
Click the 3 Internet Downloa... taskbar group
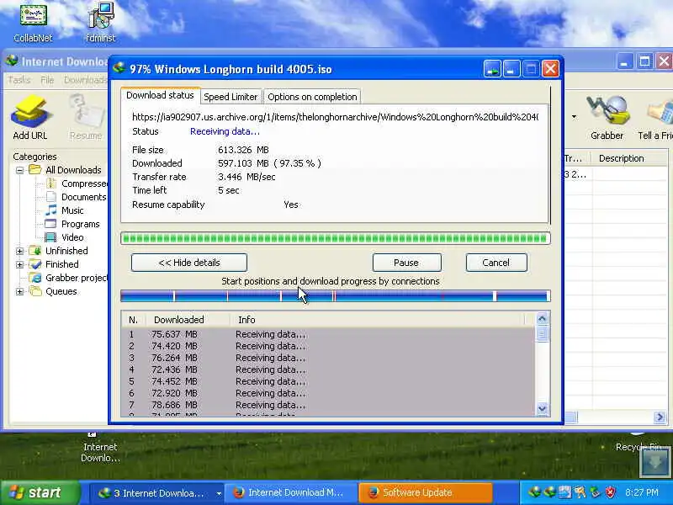coord(158,492)
